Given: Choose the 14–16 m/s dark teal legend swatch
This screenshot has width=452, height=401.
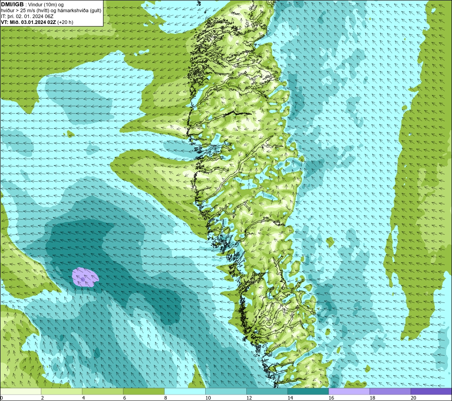Looking at the screenshot, I should 308,391.
